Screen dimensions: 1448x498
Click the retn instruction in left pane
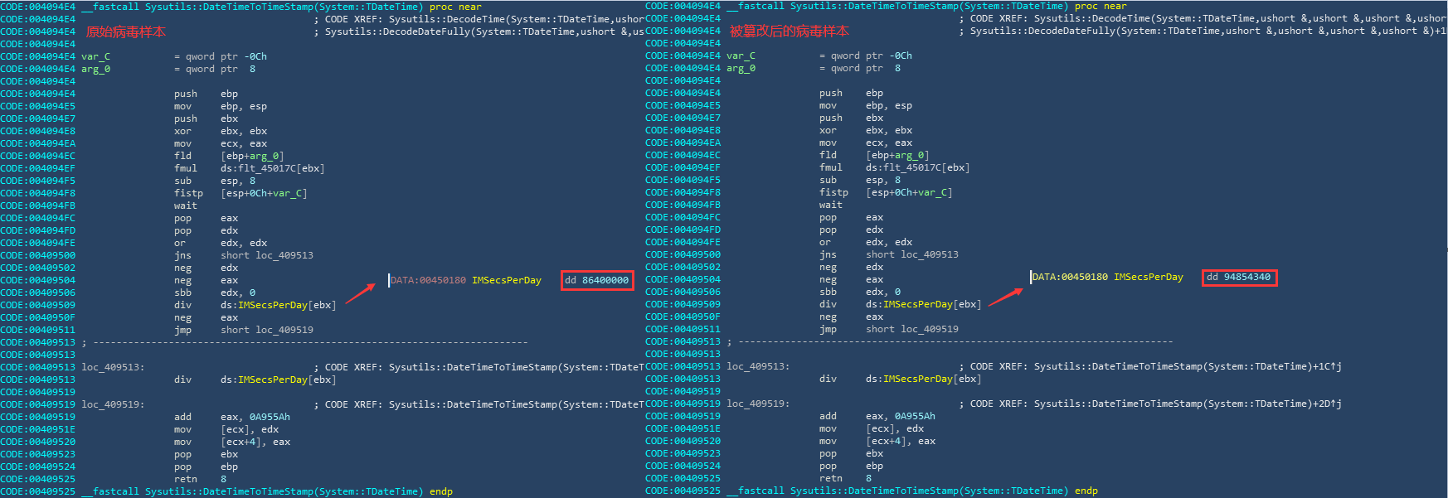(186, 479)
